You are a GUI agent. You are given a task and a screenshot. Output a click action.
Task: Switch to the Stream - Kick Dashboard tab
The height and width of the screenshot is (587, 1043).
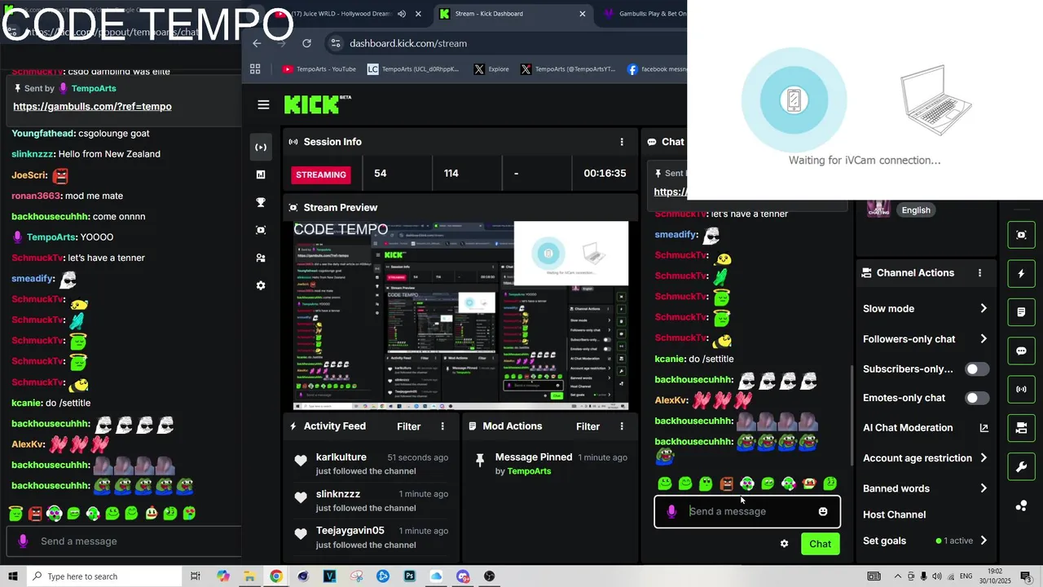tap(512, 14)
